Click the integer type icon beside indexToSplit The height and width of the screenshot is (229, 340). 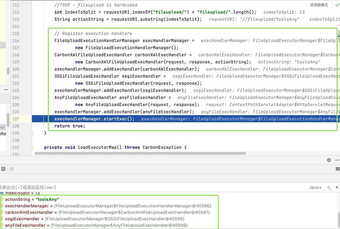pos(2,193)
